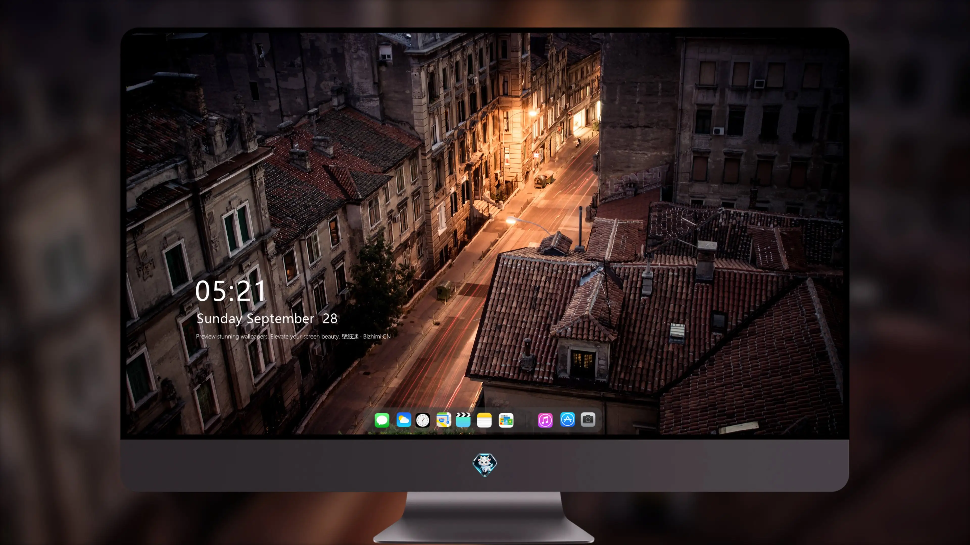Viewport: 970px width, 545px height.
Task: Click the 05:21 clock display
Action: [x=230, y=291]
